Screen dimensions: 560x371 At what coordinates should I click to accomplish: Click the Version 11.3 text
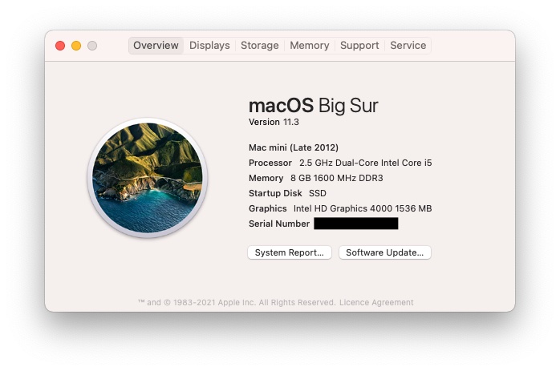tap(274, 122)
